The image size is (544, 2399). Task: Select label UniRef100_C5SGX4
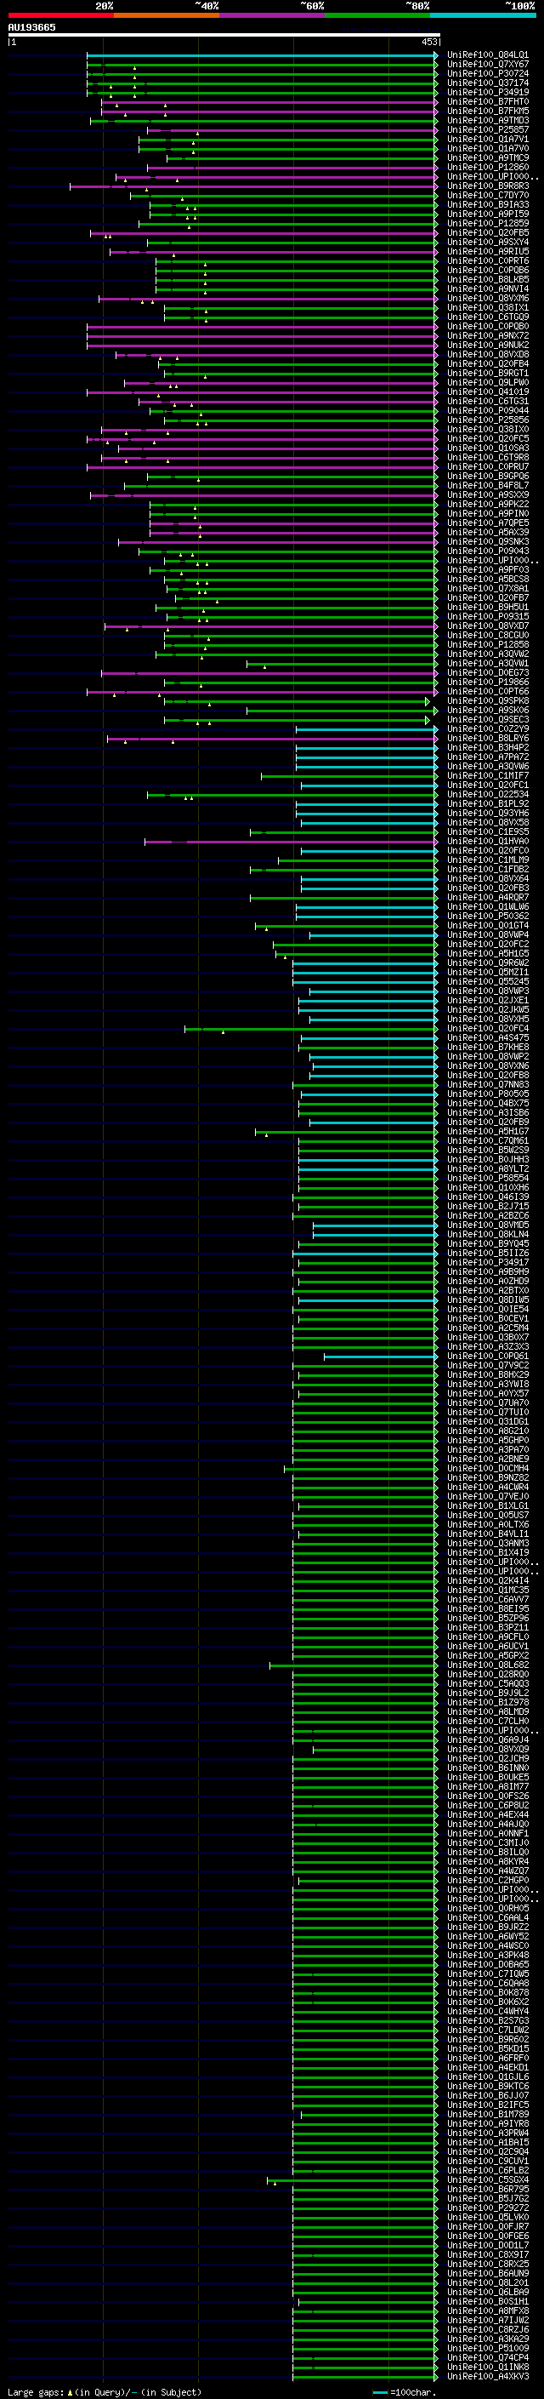click(x=488, y=2180)
